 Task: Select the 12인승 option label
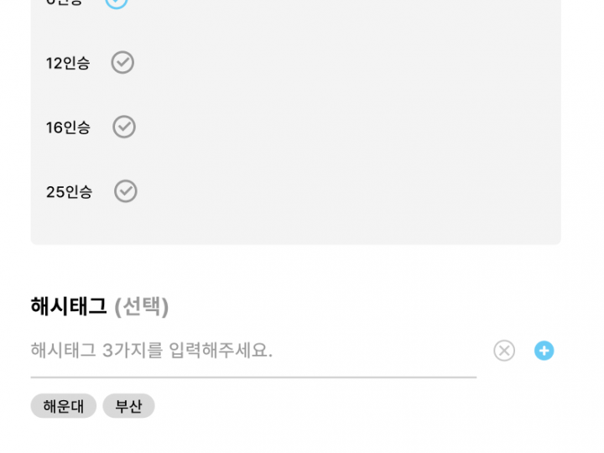click(68, 63)
